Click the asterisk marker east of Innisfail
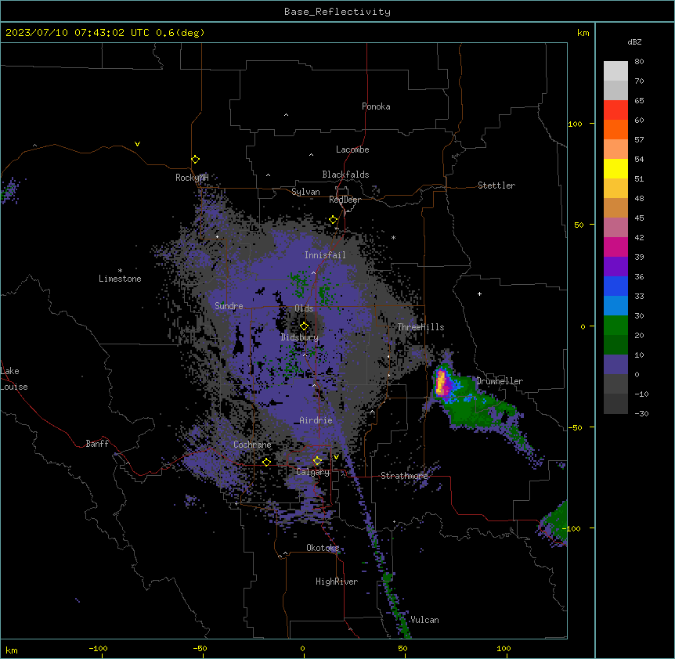The height and width of the screenshot is (659, 675). tap(393, 237)
